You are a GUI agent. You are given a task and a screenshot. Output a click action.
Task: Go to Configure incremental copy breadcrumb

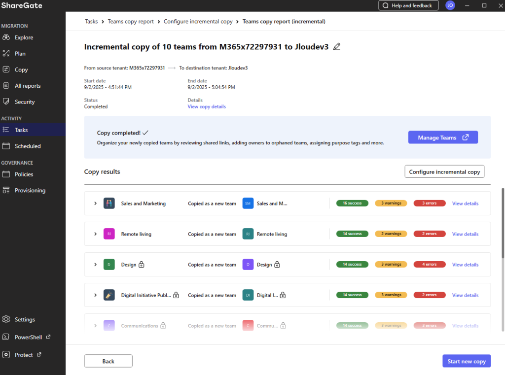click(198, 22)
